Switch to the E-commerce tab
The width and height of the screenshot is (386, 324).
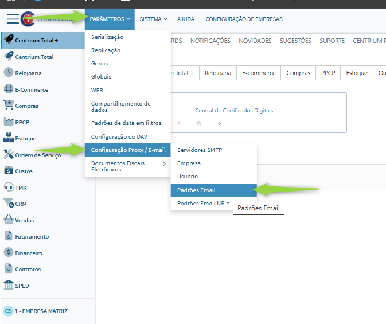258,73
